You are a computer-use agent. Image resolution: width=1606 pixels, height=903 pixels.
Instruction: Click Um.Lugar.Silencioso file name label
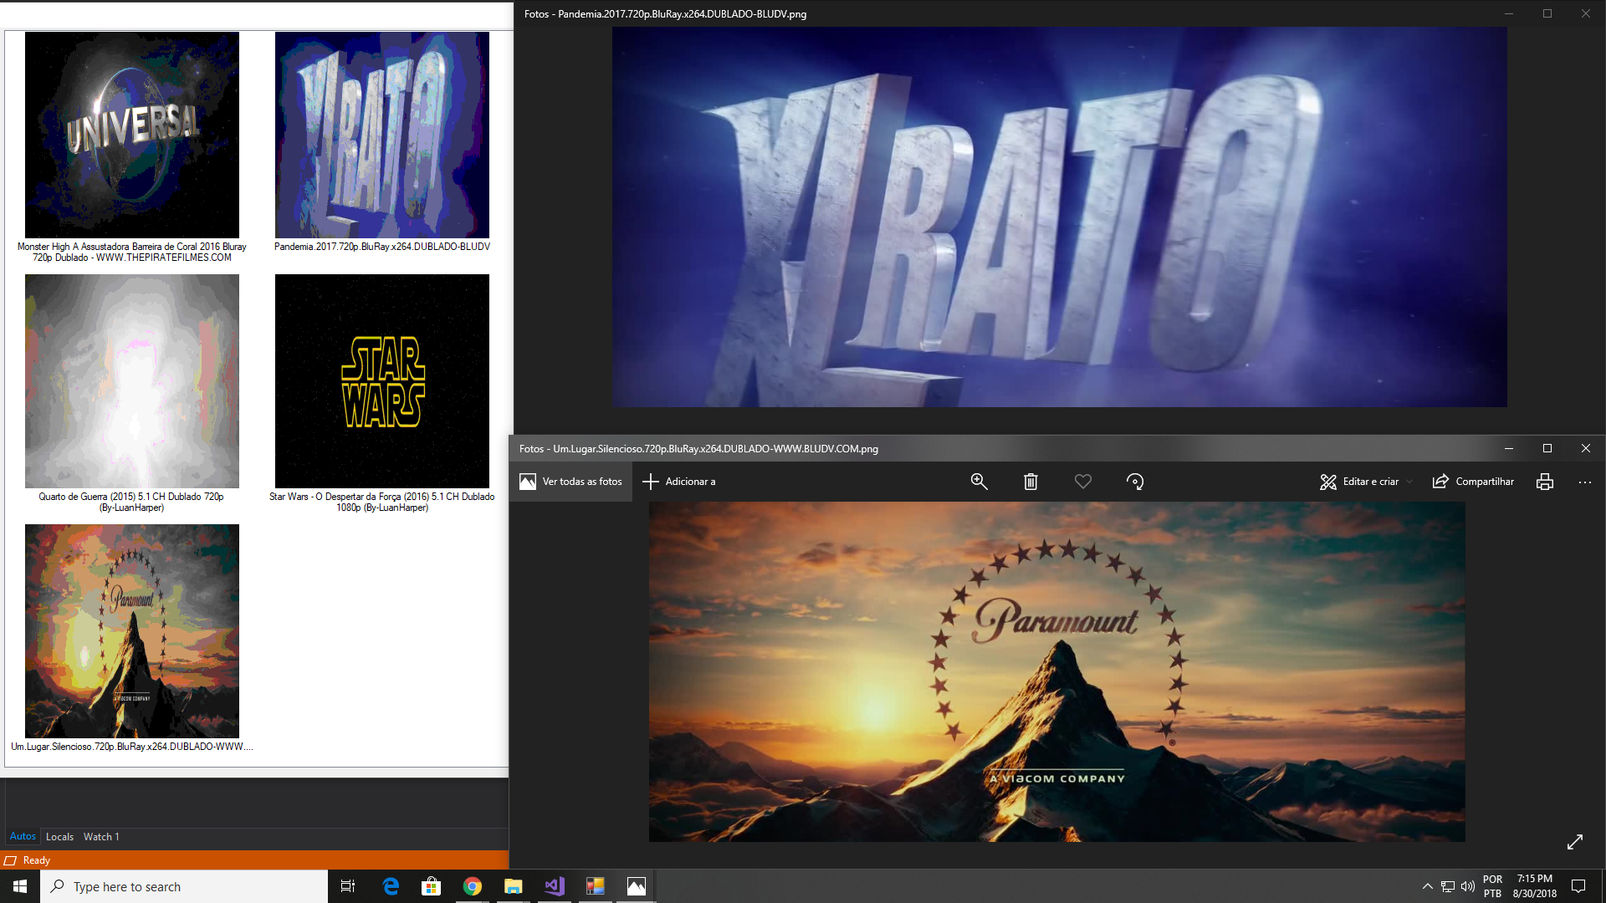pos(132,747)
